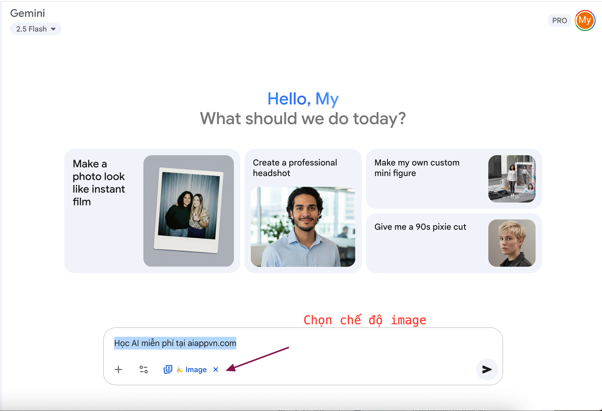
Task: Click the dropdown arrow next to 2.5 Flash
Action: pos(53,29)
